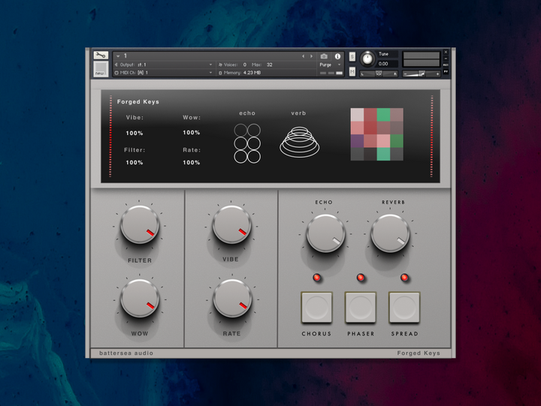The image size is (541, 406).
Task: Click the camera snapshot icon
Action: [324, 56]
